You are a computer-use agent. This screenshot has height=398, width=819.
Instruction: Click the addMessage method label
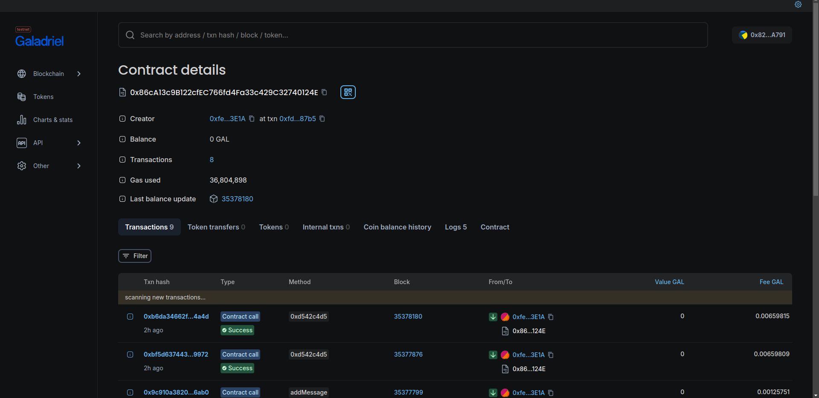(x=309, y=392)
